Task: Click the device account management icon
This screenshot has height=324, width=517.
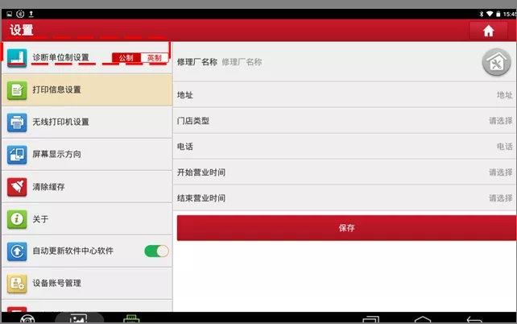Action: coord(17,284)
